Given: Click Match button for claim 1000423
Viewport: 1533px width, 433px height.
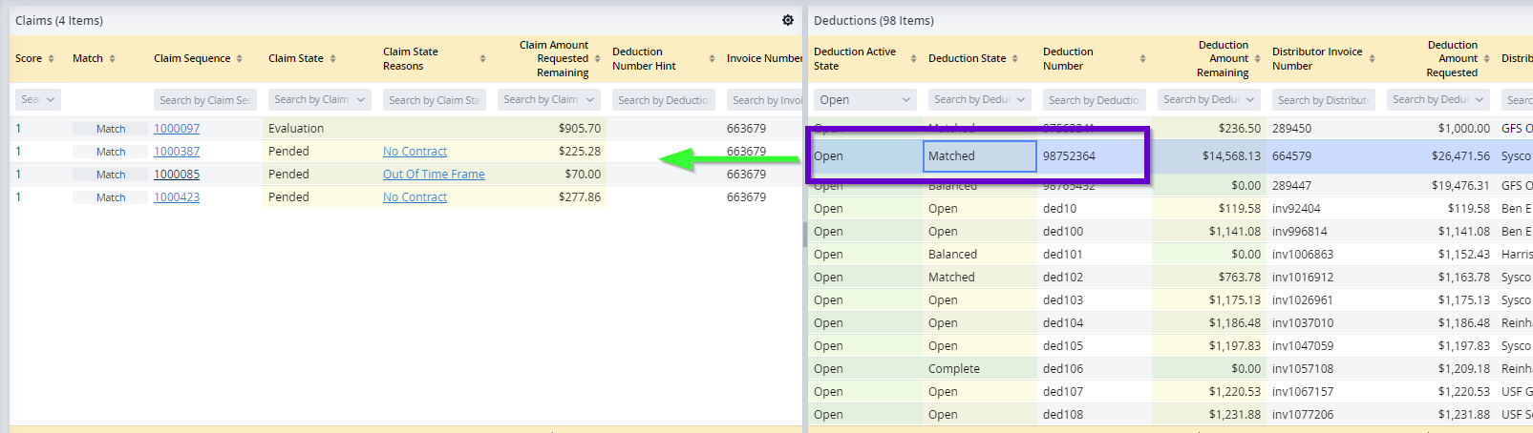Looking at the screenshot, I should tap(111, 197).
